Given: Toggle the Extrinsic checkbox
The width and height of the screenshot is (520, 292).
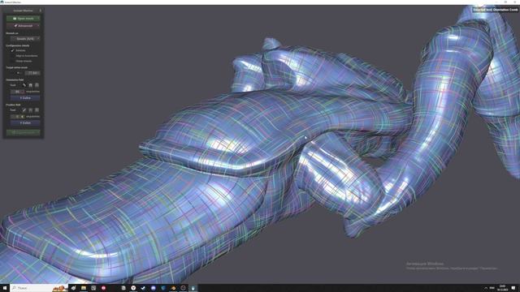Looking at the screenshot, I should pyautogui.click(x=13, y=50).
